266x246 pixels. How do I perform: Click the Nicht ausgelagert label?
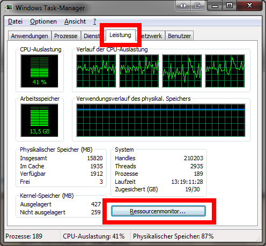tap(42, 212)
